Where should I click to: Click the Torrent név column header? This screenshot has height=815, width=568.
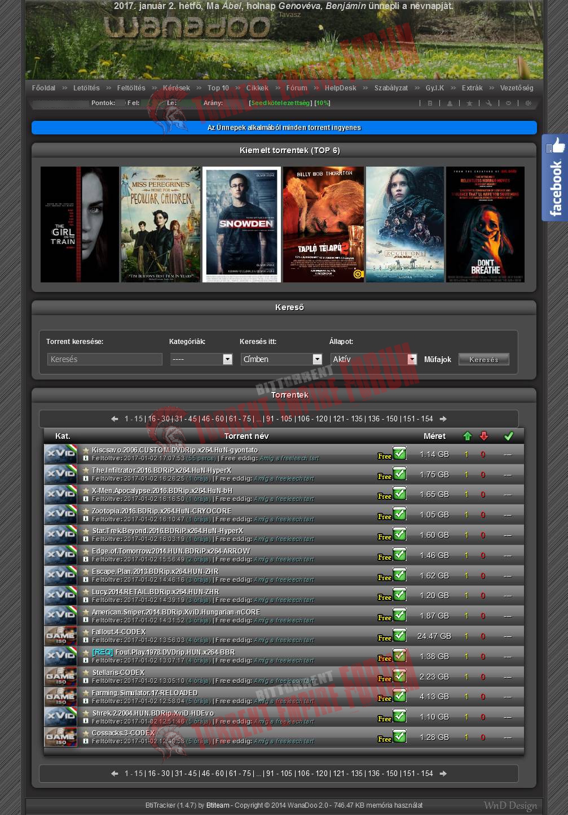246,436
